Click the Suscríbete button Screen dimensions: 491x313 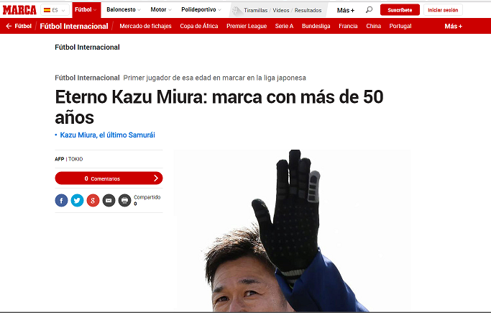coord(400,10)
